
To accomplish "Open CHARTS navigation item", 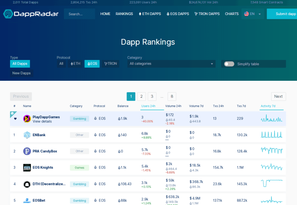I will (232, 14).
